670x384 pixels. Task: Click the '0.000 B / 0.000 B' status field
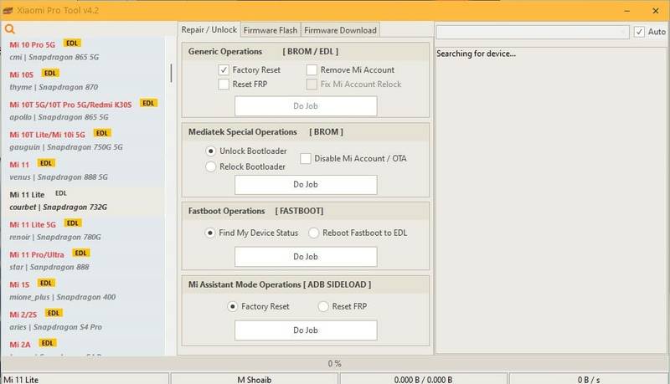pos(423,379)
